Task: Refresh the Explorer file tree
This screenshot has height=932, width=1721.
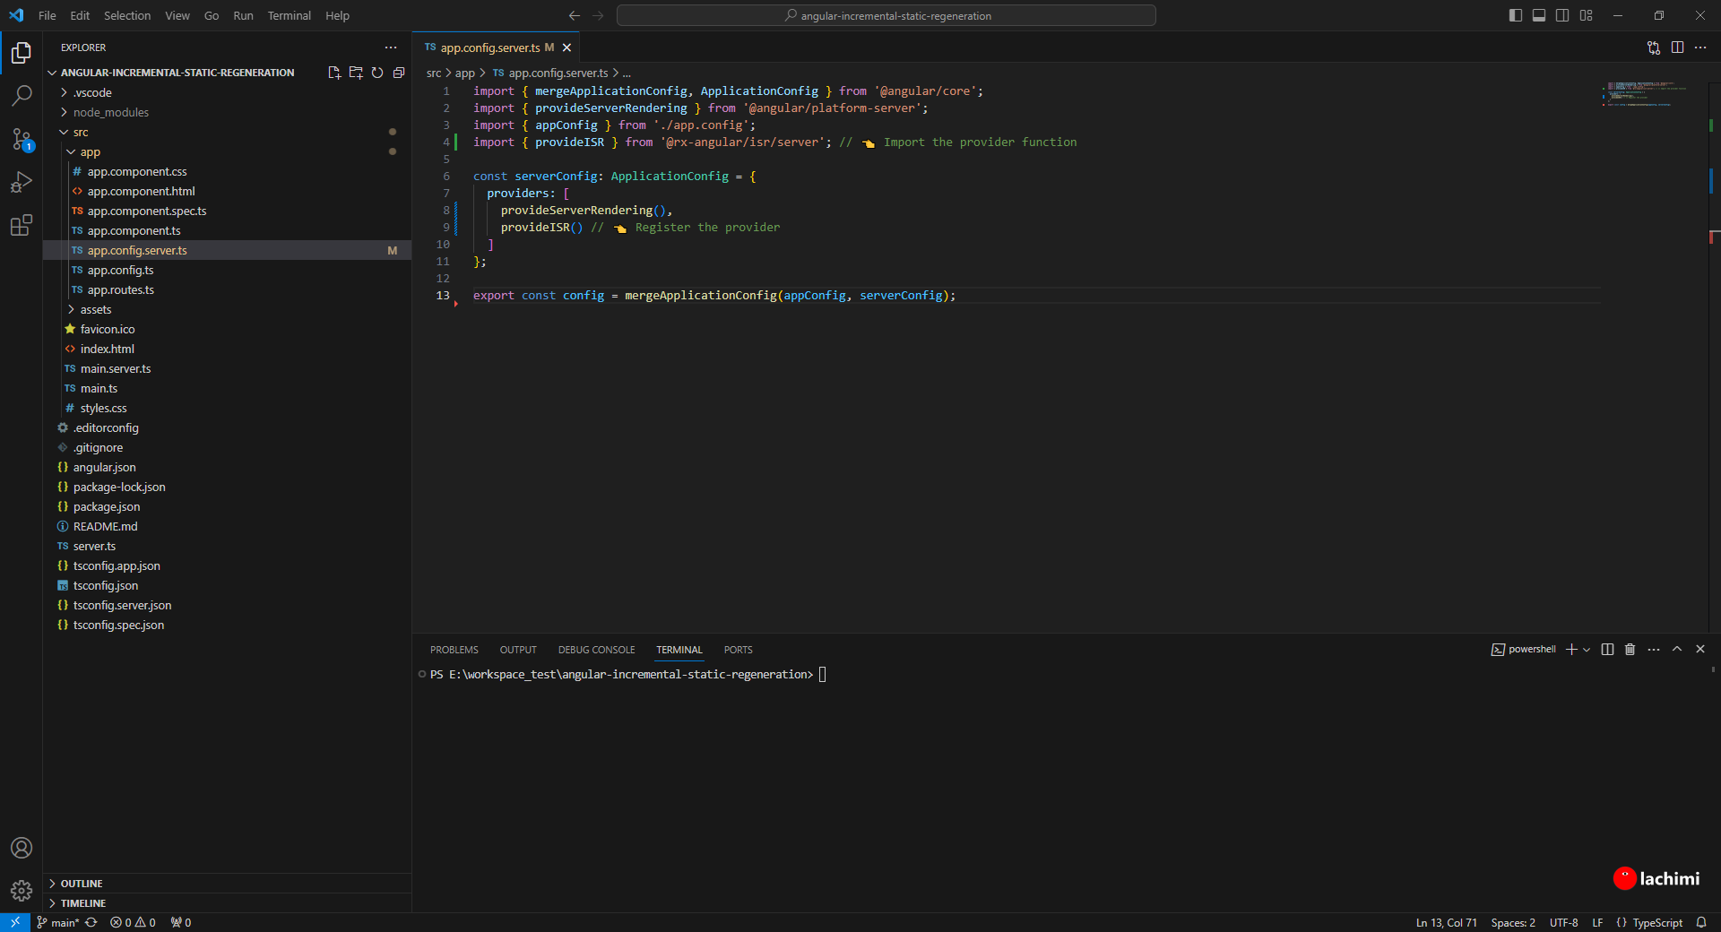Action: click(377, 73)
